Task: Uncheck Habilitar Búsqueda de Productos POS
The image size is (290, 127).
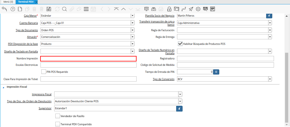Action: [180, 44]
